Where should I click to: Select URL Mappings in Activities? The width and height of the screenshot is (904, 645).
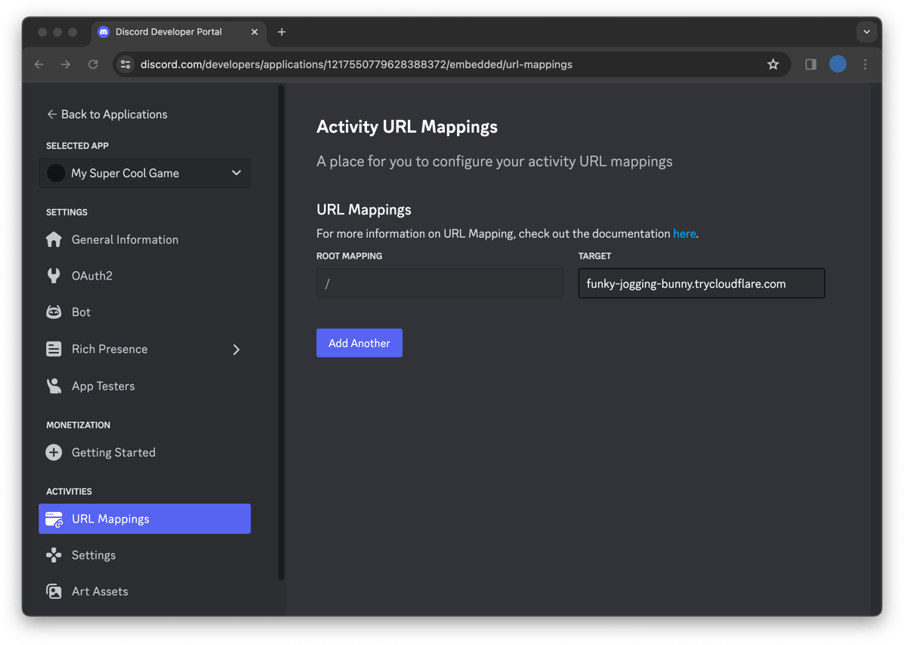(145, 519)
